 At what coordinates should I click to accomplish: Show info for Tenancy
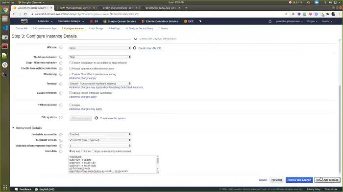[61, 84]
